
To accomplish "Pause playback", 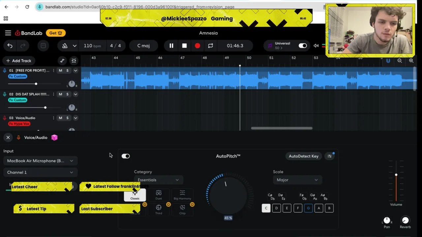I will click(171, 46).
